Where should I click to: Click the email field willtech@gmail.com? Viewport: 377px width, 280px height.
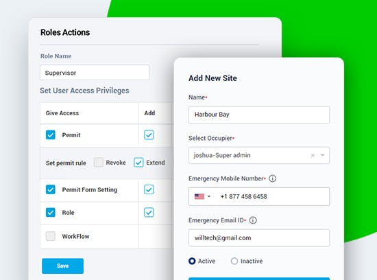pyautogui.click(x=259, y=238)
